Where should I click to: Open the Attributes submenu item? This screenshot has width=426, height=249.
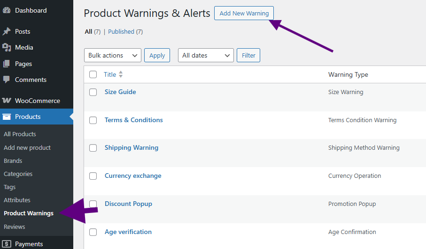click(x=17, y=200)
